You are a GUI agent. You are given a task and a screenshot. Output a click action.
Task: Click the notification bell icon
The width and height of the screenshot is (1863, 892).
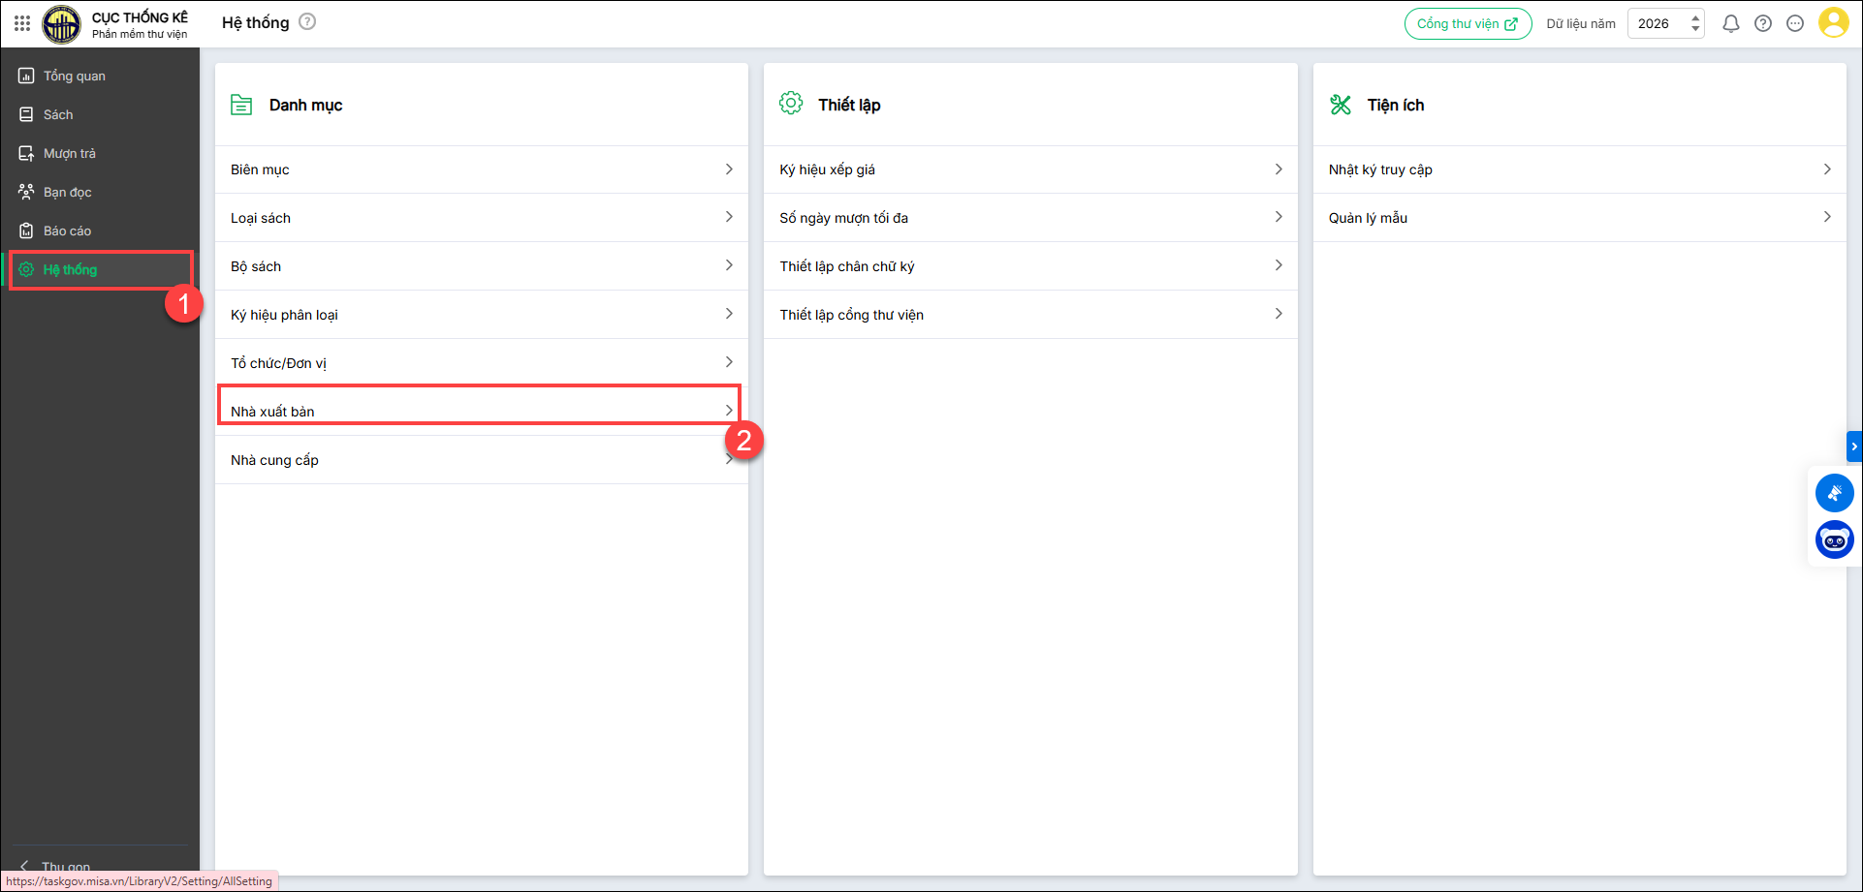(x=1730, y=23)
